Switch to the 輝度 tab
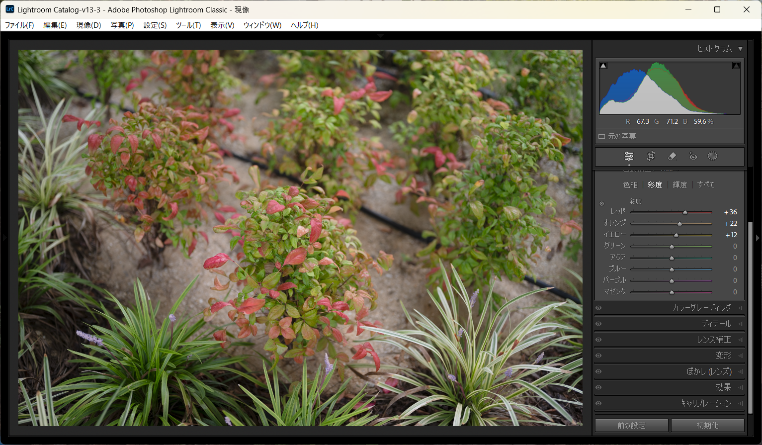The image size is (762, 445). pyautogui.click(x=679, y=184)
